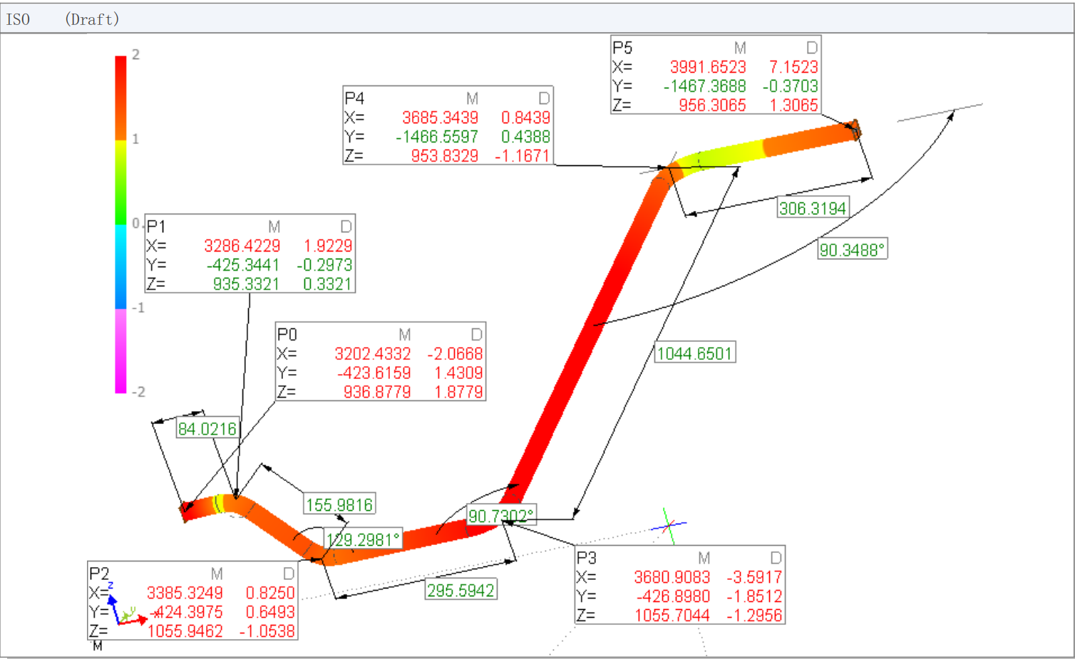Select the ISO (Draft) view title
This screenshot has height=659, width=1075.
coord(63,19)
